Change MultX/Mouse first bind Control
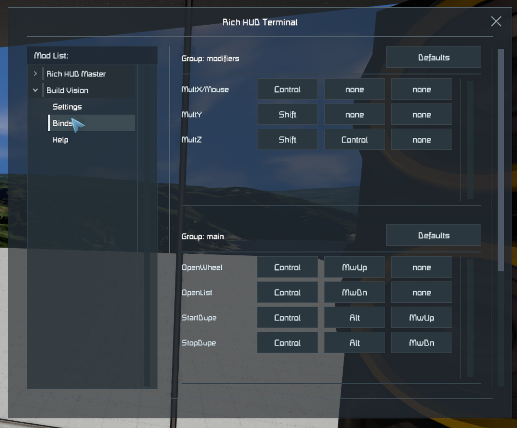The image size is (517, 428). pos(287,89)
